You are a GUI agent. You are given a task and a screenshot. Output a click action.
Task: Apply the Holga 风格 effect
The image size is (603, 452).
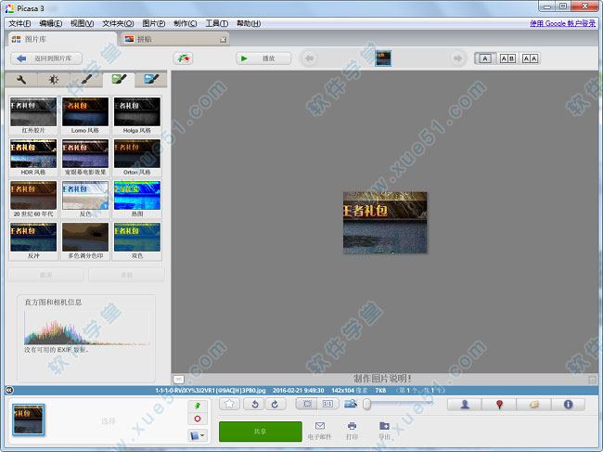(x=137, y=115)
